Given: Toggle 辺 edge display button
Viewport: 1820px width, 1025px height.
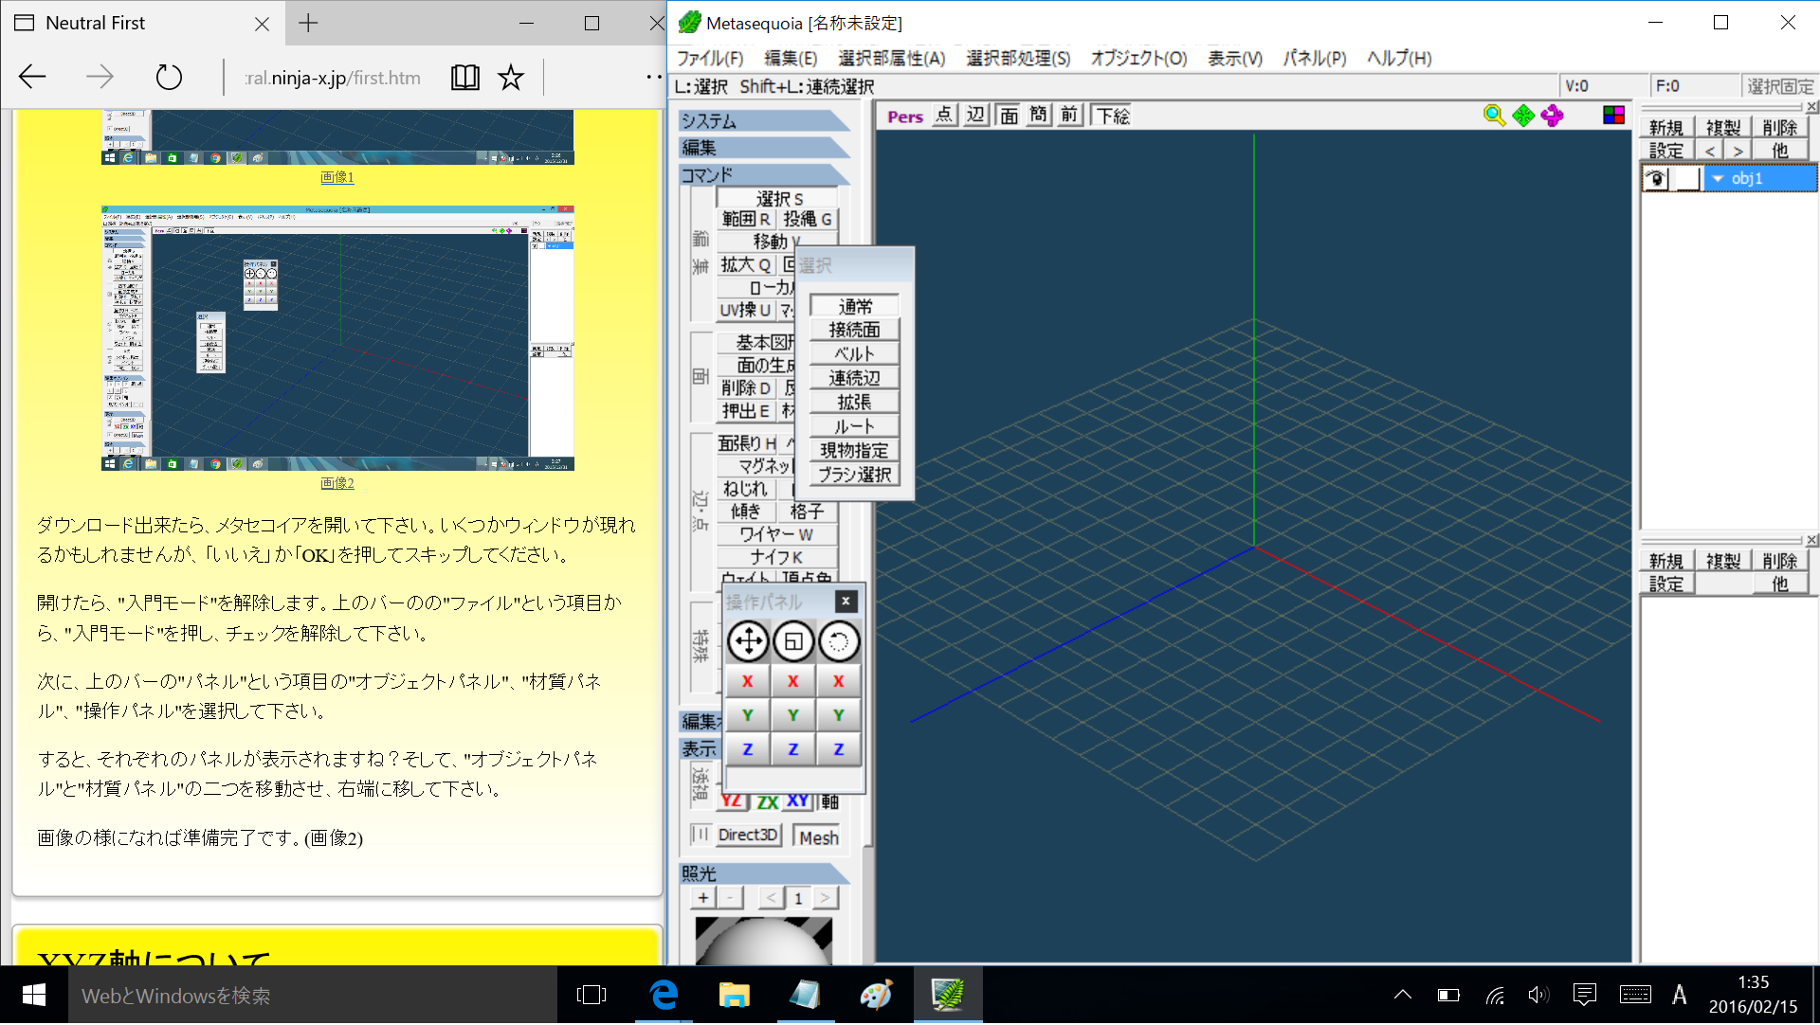Looking at the screenshot, I should click(x=975, y=116).
